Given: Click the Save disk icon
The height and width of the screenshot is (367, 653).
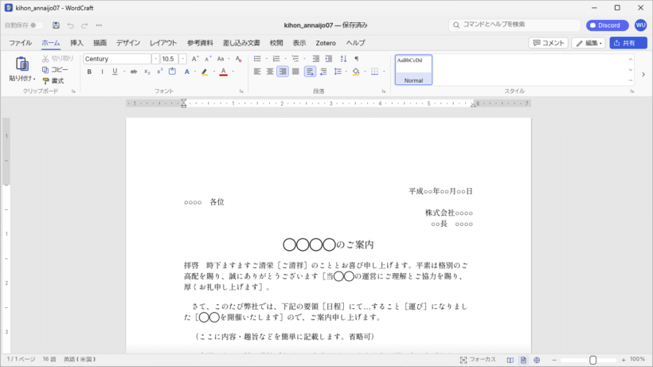Looking at the screenshot, I should click(x=56, y=25).
